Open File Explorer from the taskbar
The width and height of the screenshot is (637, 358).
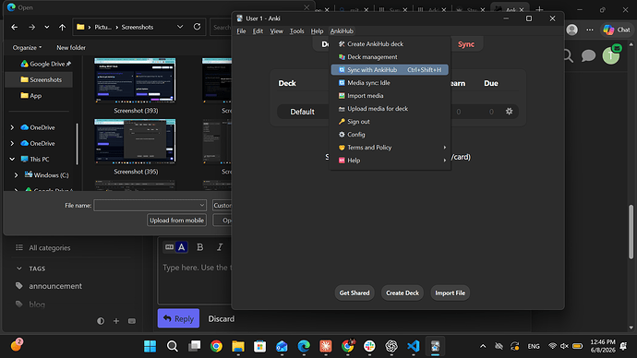(238, 346)
